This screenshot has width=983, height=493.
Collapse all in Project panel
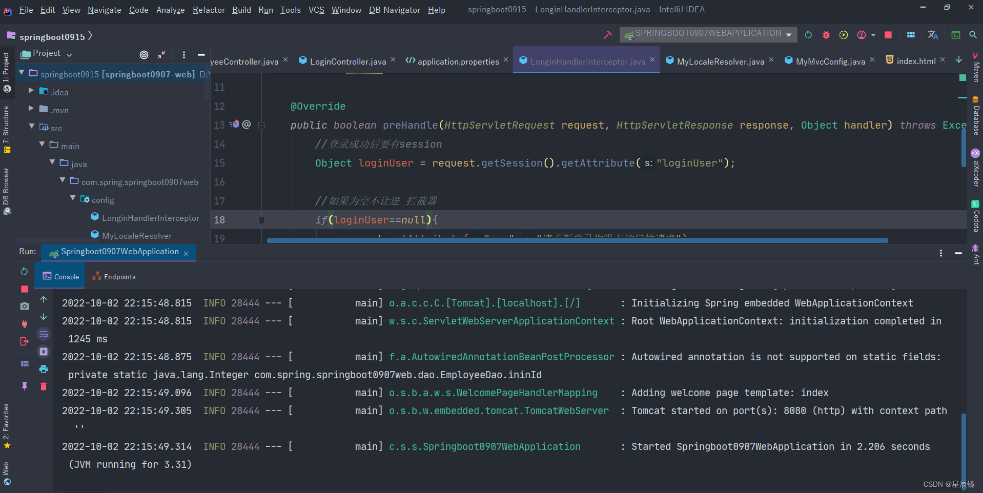(x=162, y=55)
